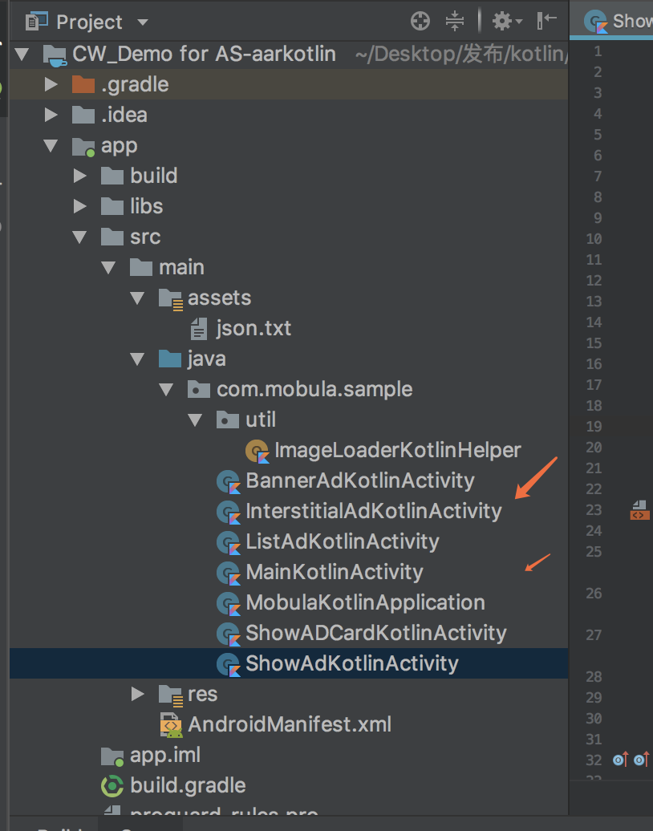Viewport: 653px width, 831px height.
Task: Open MobulaKotlinApplication file
Action: [365, 602]
